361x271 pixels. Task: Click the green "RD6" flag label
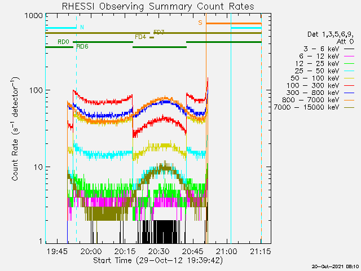(82, 46)
